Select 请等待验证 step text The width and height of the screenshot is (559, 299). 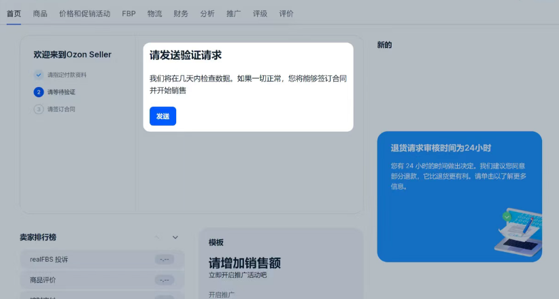click(61, 92)
